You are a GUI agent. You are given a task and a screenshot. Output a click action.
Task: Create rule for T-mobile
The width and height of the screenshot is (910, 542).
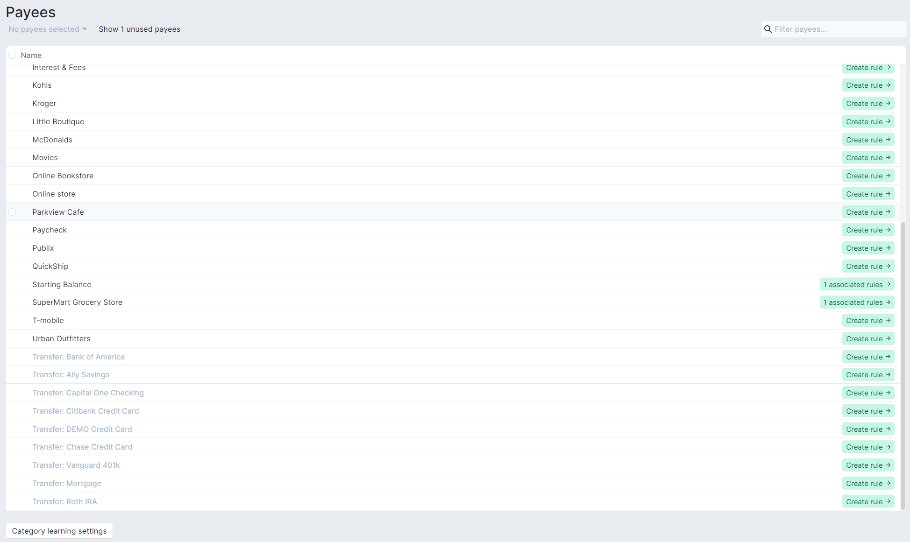[867, 320]
